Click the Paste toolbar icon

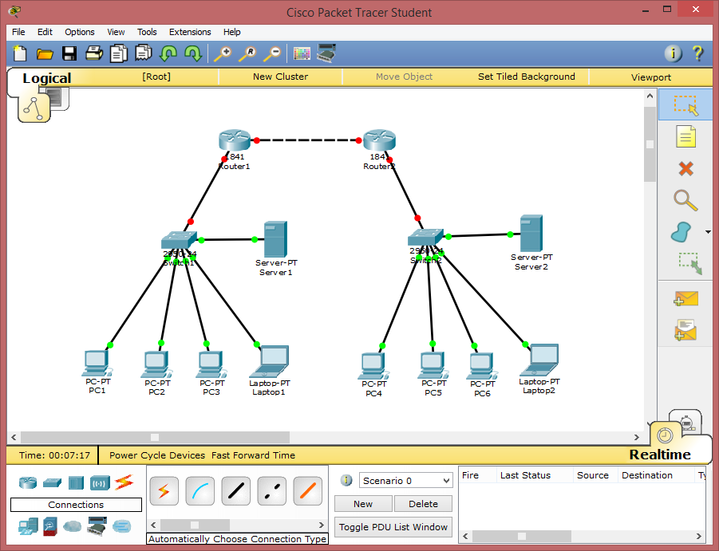point(143,53)
